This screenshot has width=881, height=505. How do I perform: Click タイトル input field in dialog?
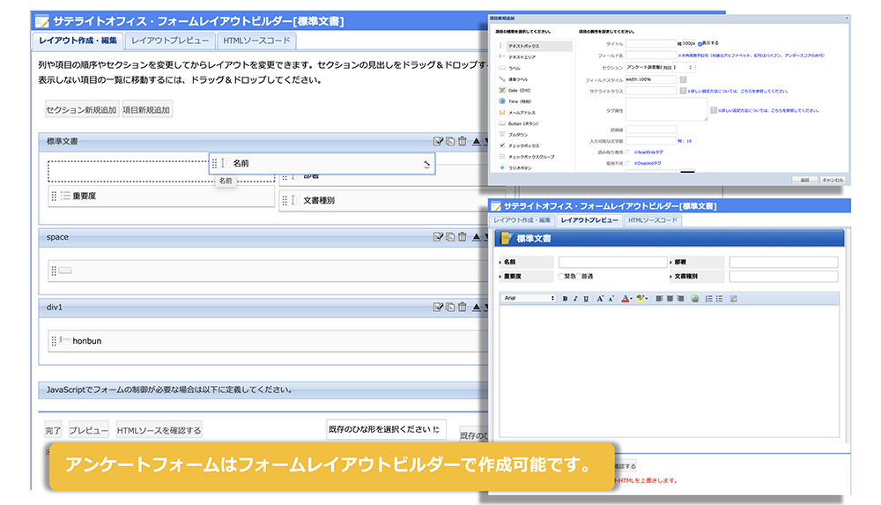[651, 43]
